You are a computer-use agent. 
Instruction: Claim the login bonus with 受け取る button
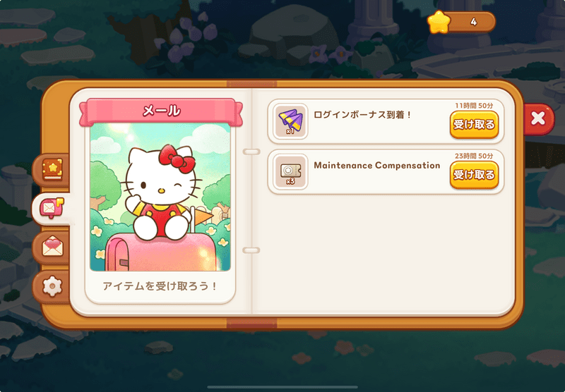click(x=474, y=124)
